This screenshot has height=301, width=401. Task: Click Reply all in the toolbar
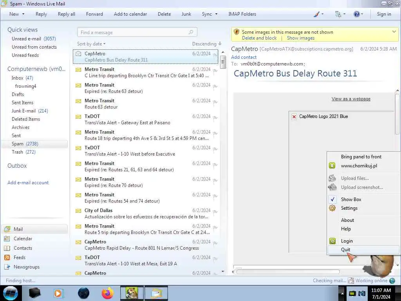67,14
